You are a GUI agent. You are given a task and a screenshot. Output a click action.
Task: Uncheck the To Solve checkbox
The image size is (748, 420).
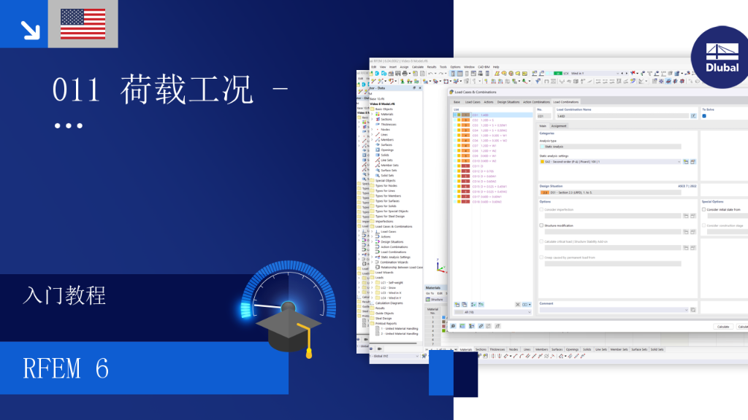pyautogui.click(x=704, y=116)
